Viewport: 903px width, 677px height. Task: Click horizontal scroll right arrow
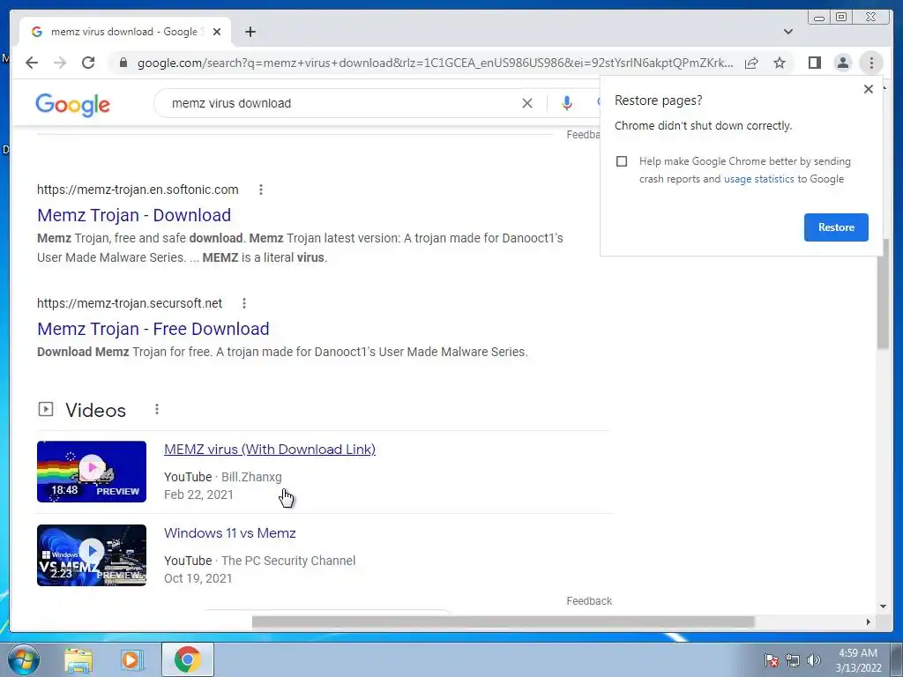point(869,621)
